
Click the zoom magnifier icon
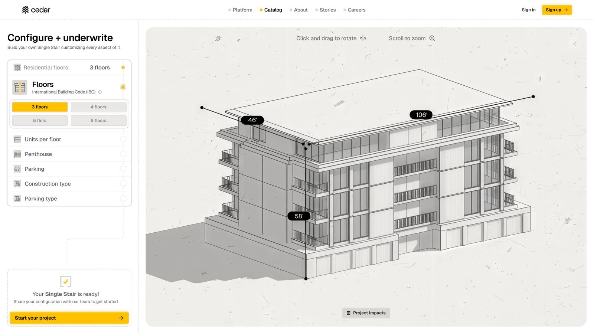432,38
